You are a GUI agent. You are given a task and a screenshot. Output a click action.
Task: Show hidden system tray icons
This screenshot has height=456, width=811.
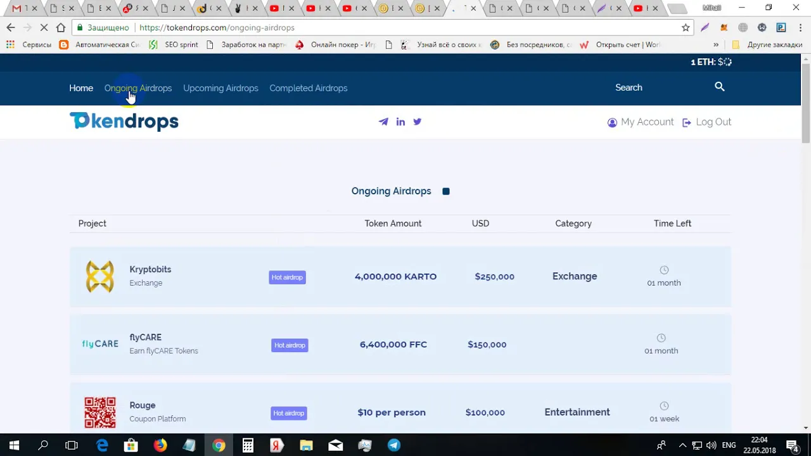point(682,445)
